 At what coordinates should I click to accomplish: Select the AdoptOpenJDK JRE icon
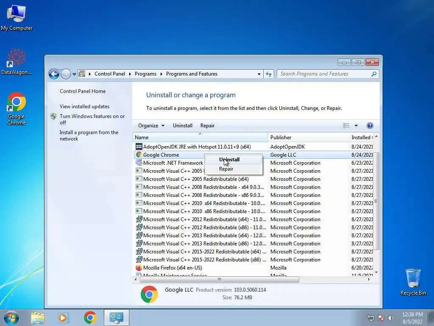click(139, 146)
